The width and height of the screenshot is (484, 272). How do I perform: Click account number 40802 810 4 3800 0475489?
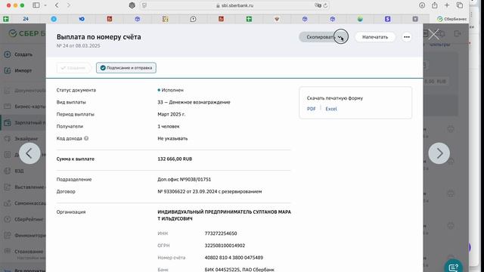click(x=234, y=258)
